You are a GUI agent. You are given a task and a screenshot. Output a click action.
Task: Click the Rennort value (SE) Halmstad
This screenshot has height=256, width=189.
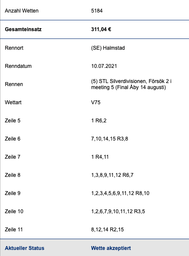click(108, 48)
